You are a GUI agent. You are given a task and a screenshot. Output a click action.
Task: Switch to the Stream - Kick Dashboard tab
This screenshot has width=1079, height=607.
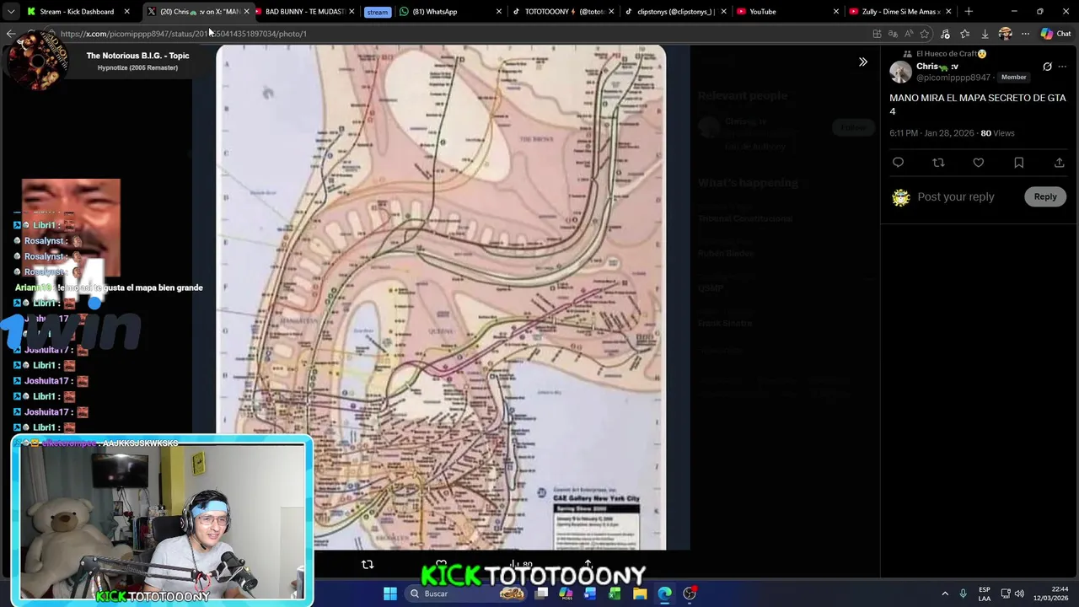coord(77,12)
